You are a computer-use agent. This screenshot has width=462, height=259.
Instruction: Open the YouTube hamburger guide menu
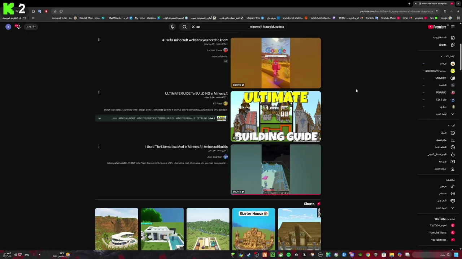tap(453, 27)
